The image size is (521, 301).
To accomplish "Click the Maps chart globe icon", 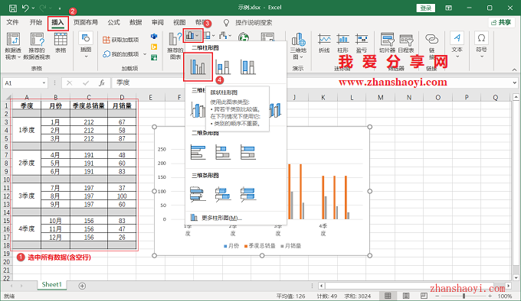I will coord(244,37).
